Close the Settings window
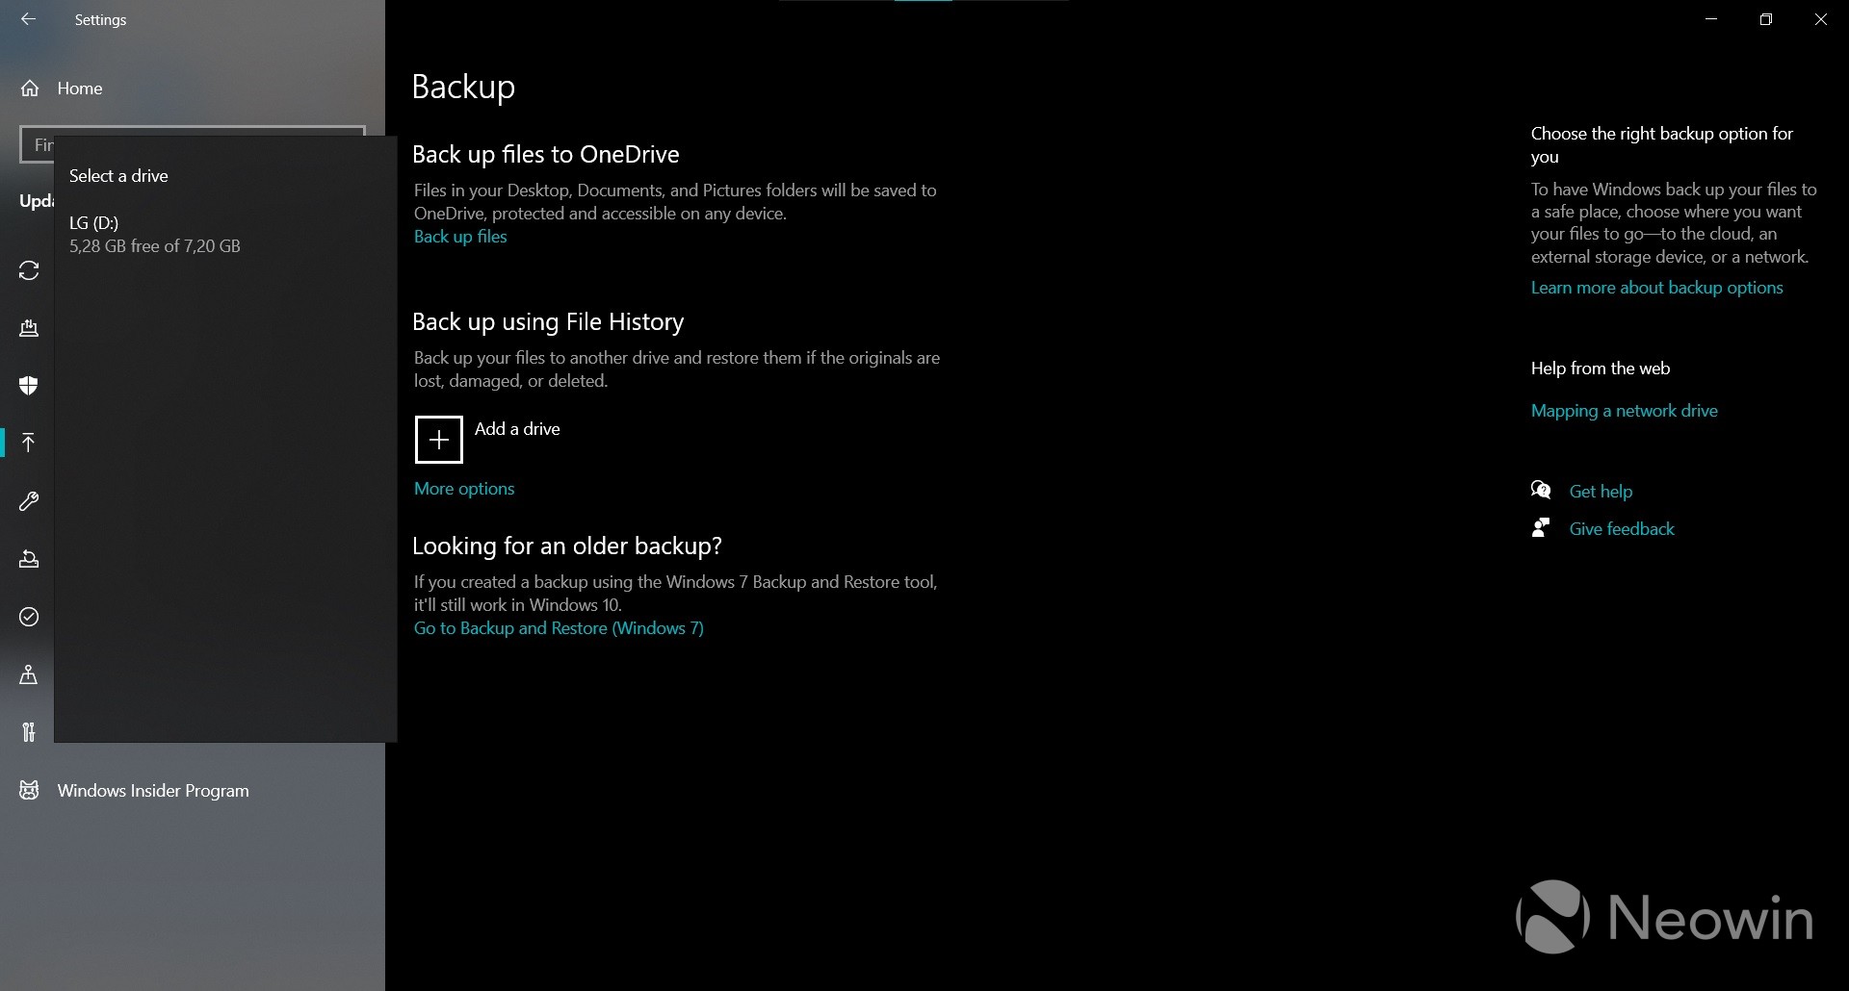Viewport: 1849px width, 991px height. [1821, 19]
